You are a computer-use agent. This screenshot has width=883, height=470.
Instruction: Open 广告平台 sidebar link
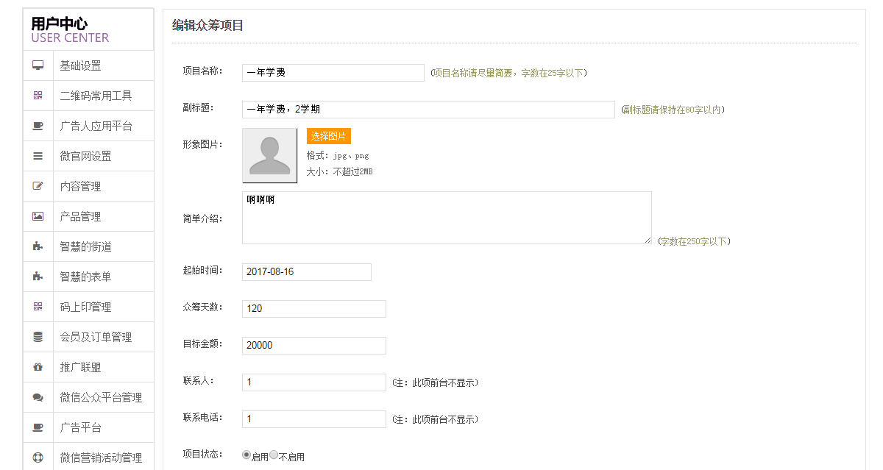(81, 427)
